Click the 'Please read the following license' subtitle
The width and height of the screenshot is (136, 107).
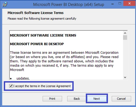(42, 19)
